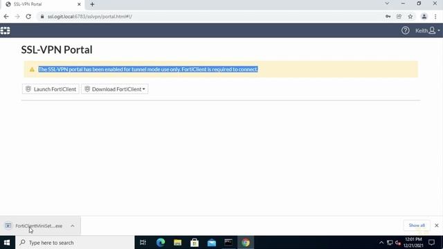Open File Explorer from taskbar

coord(177,243)
